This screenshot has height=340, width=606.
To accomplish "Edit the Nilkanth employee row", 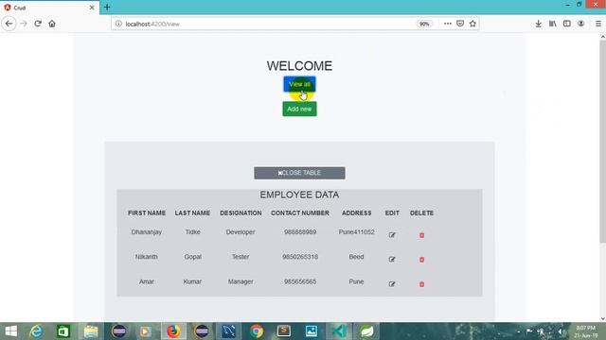I will (392, 260).
